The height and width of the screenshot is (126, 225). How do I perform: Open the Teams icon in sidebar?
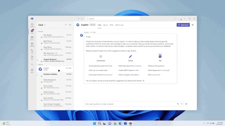pos(32,38)
